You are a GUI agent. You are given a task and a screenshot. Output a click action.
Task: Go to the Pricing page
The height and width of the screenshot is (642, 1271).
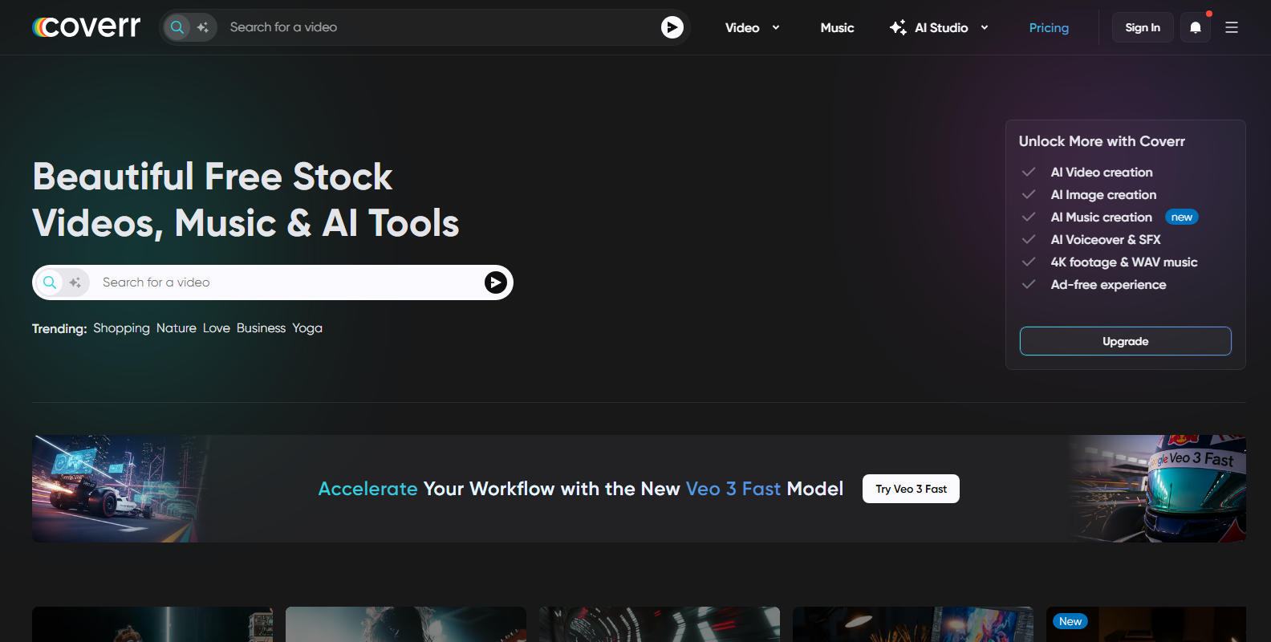1049,27
